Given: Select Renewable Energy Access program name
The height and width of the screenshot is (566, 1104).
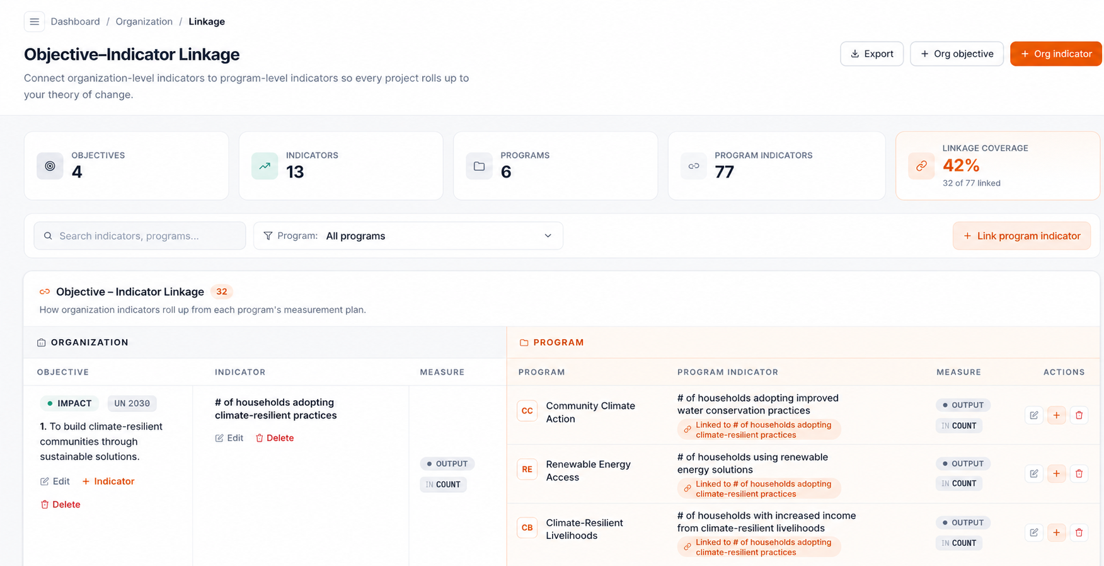Looking at the screenshot, I should coord(588,471).
